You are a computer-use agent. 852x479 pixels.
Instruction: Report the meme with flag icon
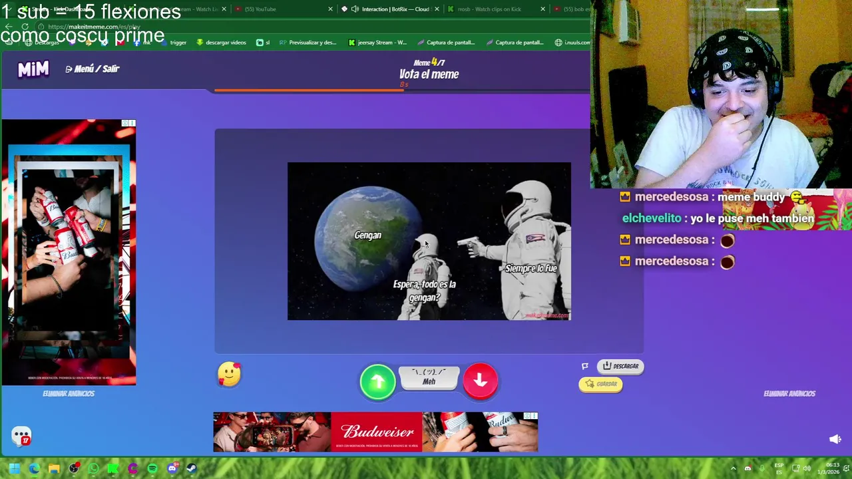point(585,366)
